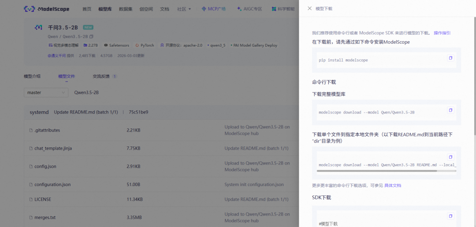Copy the pip install modelscope command
The height and width of the screenshot is (227, 476).
click(x=450, y=58)
